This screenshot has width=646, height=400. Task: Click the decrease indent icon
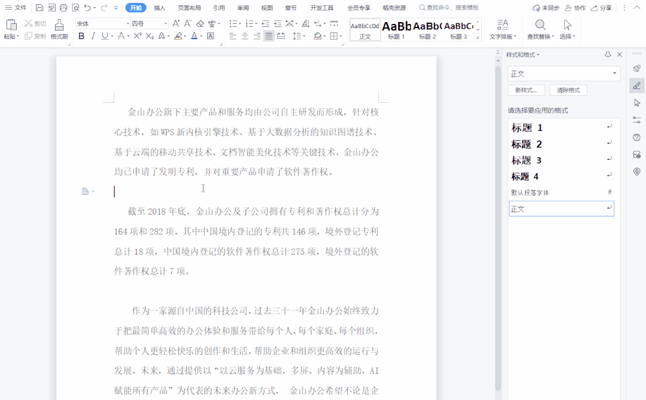click(x=265, y=23)
